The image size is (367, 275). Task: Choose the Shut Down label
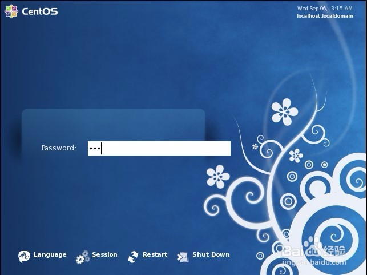pos(211,254)
